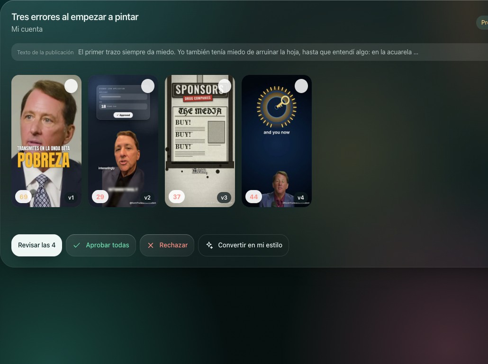Reject using the Rechazar button
Image resolution: width=488 pixels, height=364 pixels.
point(167,245)
